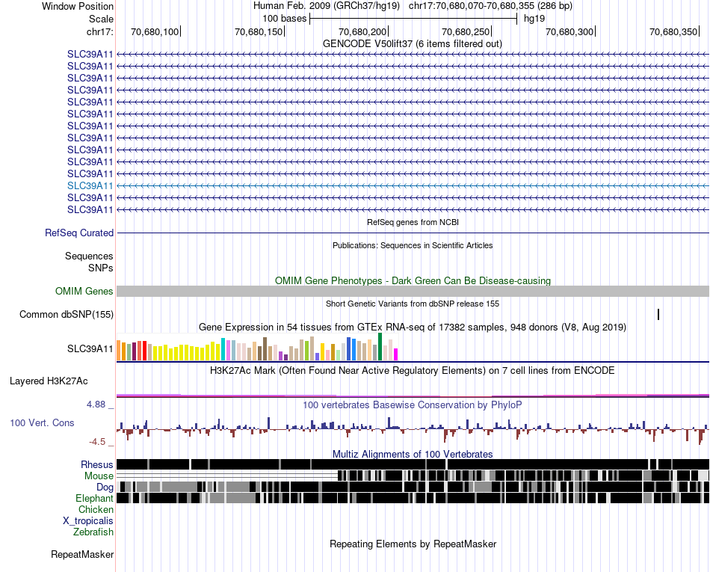Click the Dog alignment label

pyautogui.click(x=105, y=487)
